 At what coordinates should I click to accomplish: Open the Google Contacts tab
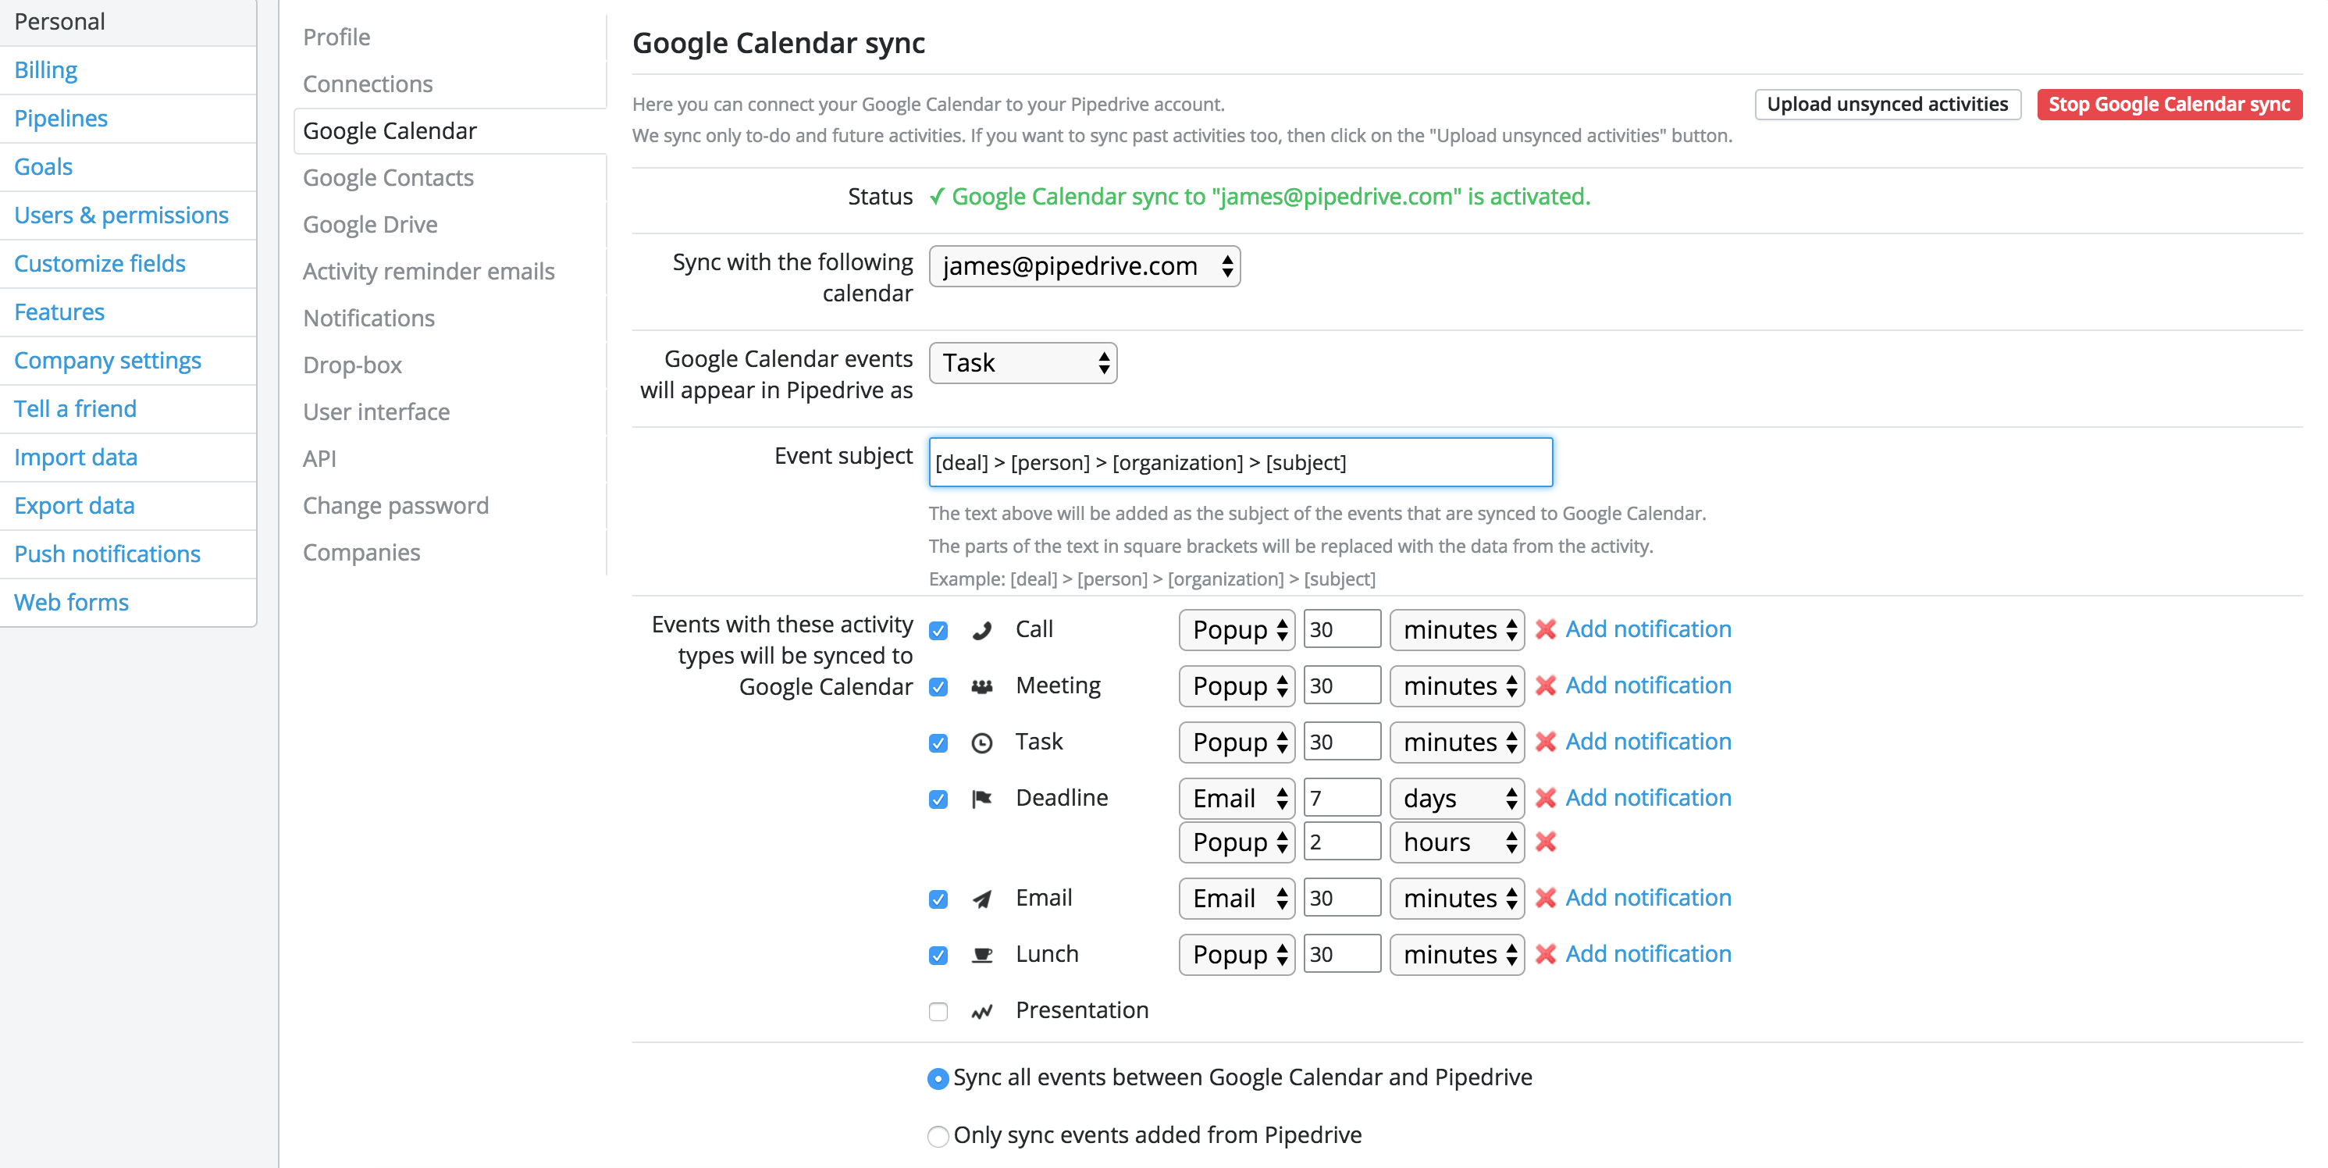(x=388, y=178)
